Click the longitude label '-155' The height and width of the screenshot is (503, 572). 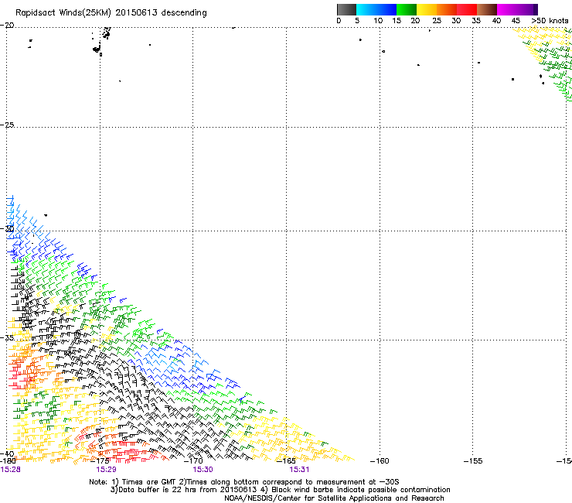pyautogui.click(x=473, y=461)
